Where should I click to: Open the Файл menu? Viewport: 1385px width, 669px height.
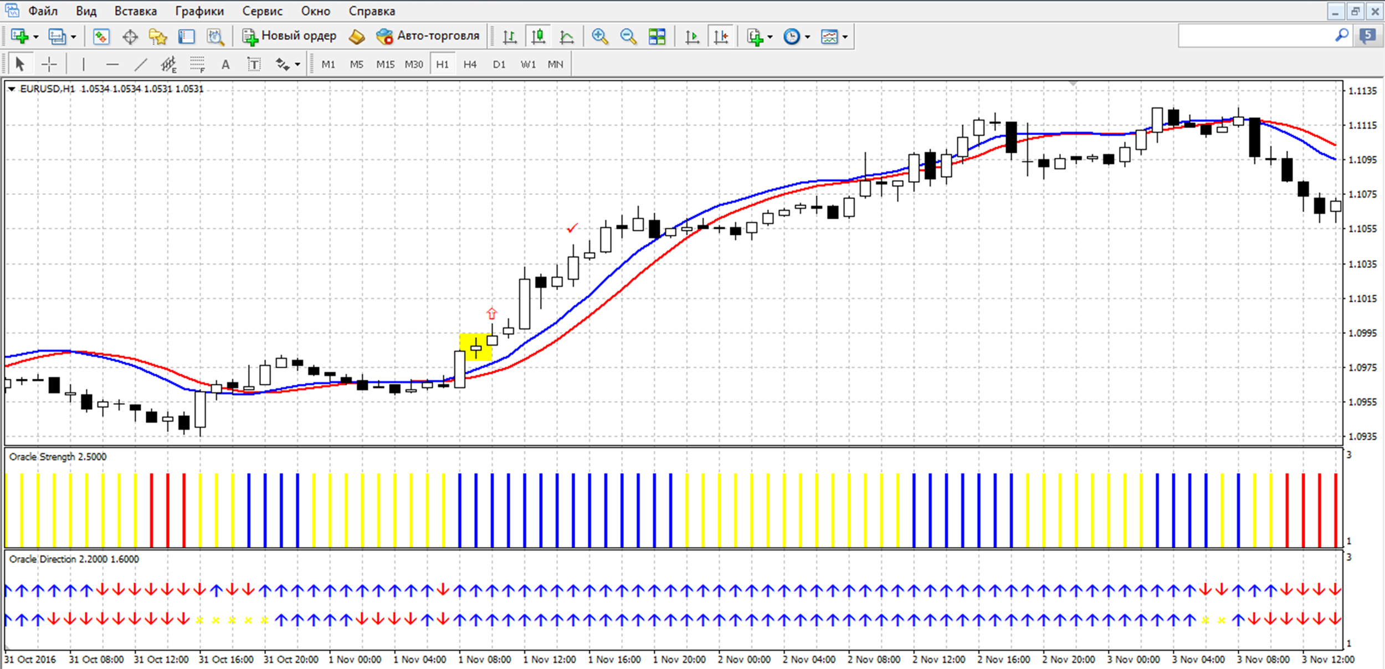point(43,11)
